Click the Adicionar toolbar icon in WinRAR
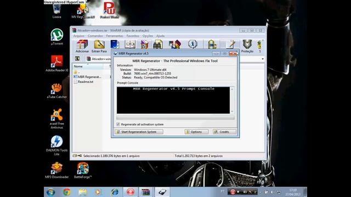The height and width of the screenshot is (197, 351). click(82, 46)
